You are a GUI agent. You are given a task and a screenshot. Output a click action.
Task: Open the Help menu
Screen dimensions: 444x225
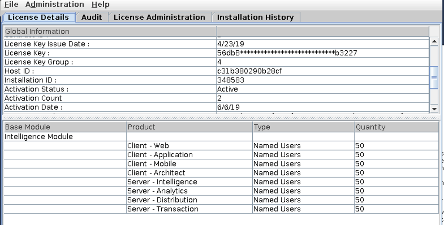click(x=100, y=4)
